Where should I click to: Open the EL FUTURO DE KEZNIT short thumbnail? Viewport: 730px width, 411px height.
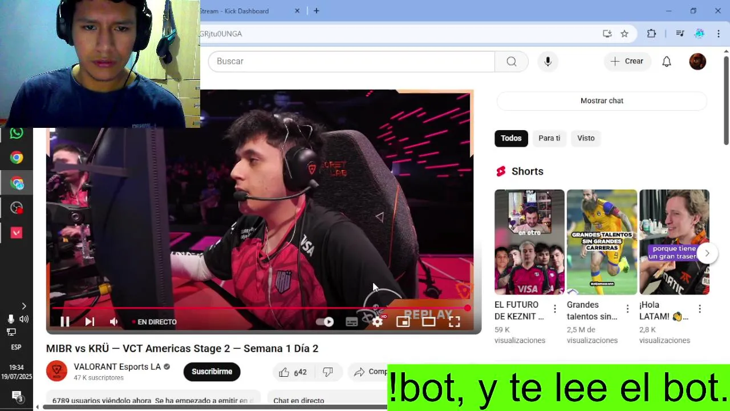529,242
